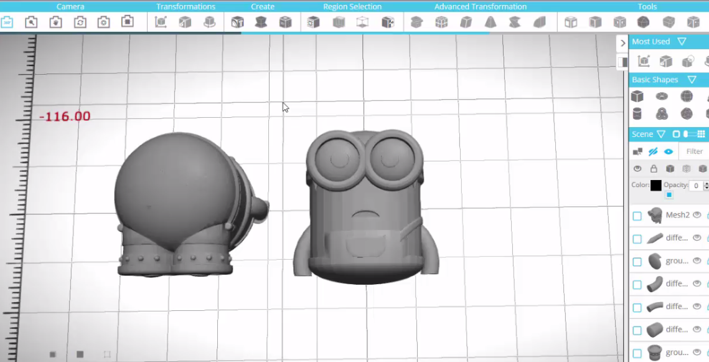Select the Rotate tool under Transformations
709x362 pixels.
point(209,22)
